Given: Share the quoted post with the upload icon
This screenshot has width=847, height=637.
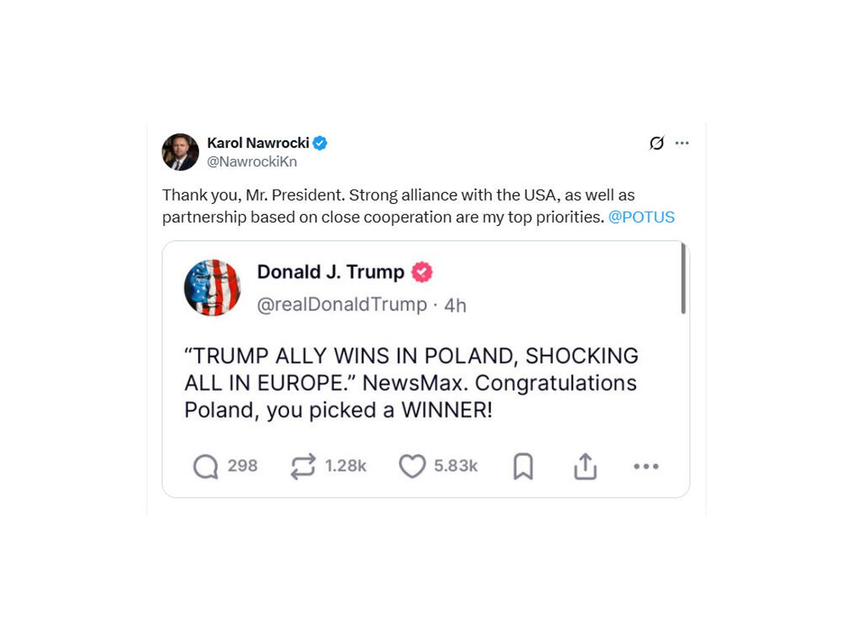Looking at the screenshot, I should 585,467.
